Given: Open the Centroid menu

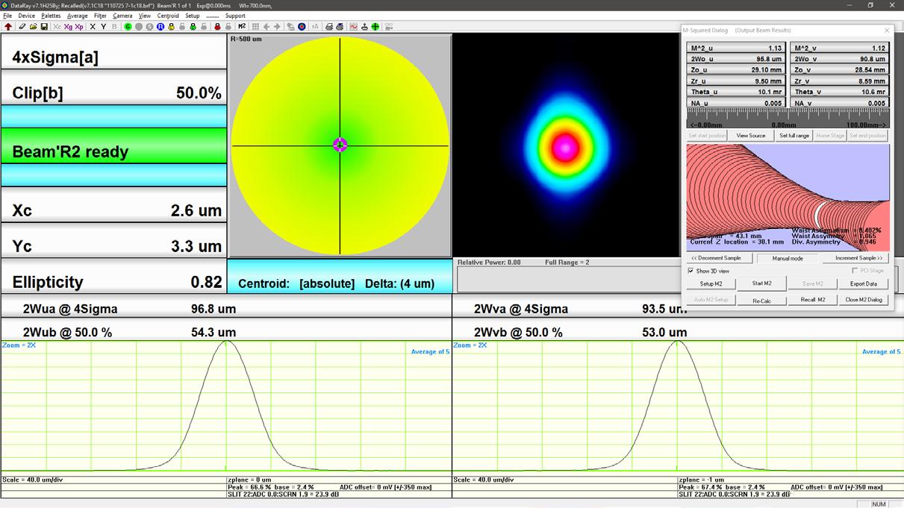Looking at the screenshot, I should [x=168, y=16].
